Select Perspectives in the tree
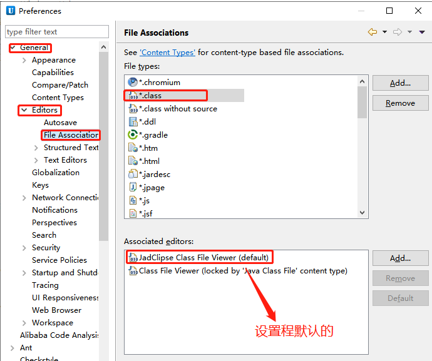This screenshot has height=361, width=432. [54, 223]
